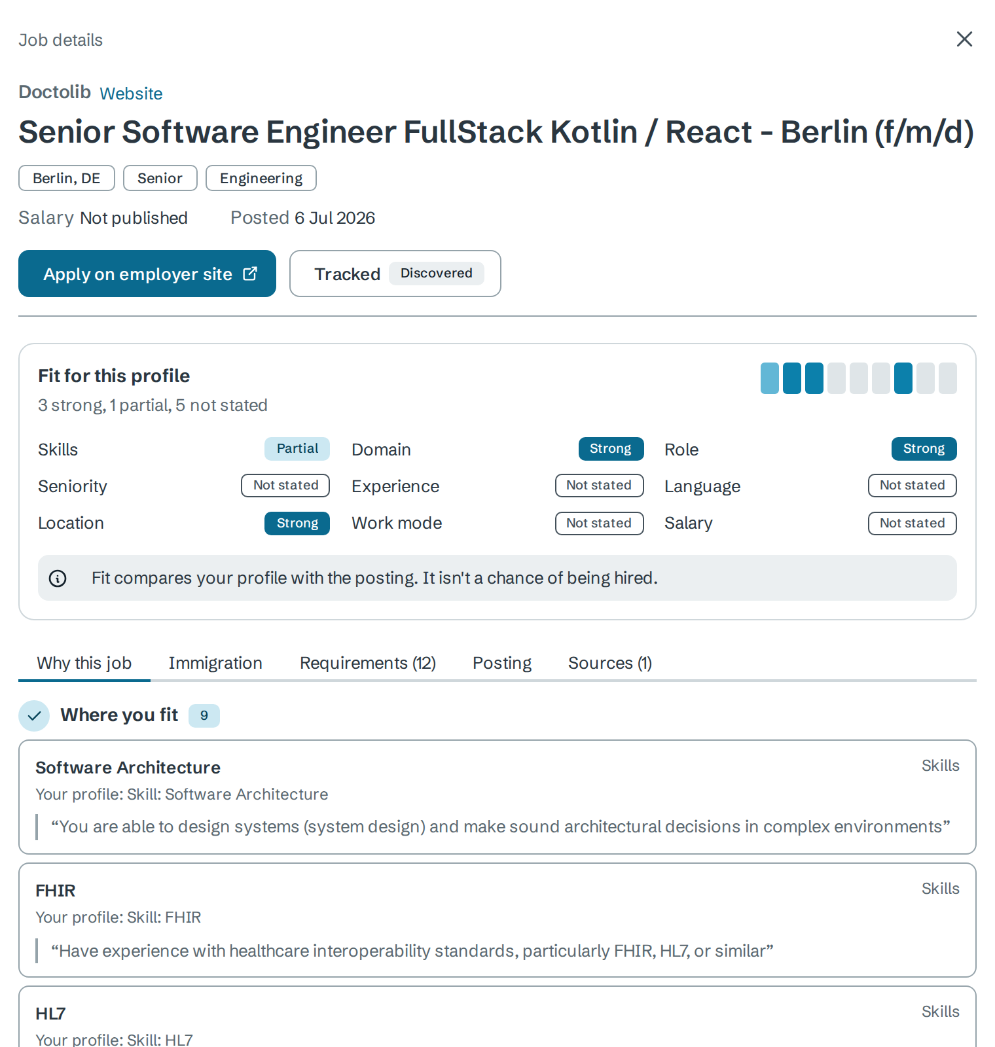Close the Job details panel
This screenshot has height=1047, width=995.
coord(964,39)
